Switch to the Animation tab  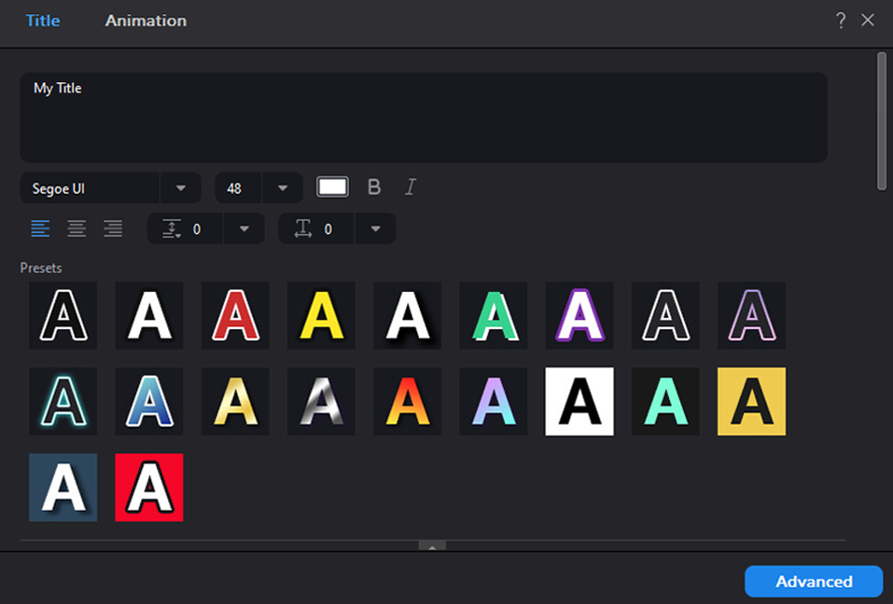(x=146, y=21)
